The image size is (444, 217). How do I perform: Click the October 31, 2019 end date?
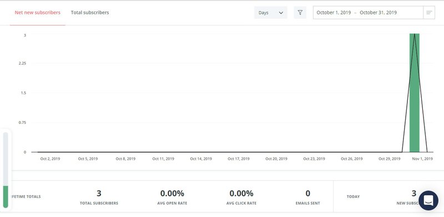point(379,13)
